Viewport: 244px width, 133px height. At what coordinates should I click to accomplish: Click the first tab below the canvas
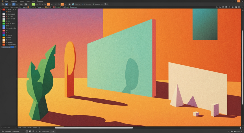click(x=19, y=128)
